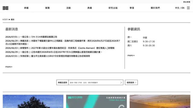Open the 本館地下樓圖書文獻中心 news item
The height and width of the screenshot is (108, 193).
pos(62,42)
